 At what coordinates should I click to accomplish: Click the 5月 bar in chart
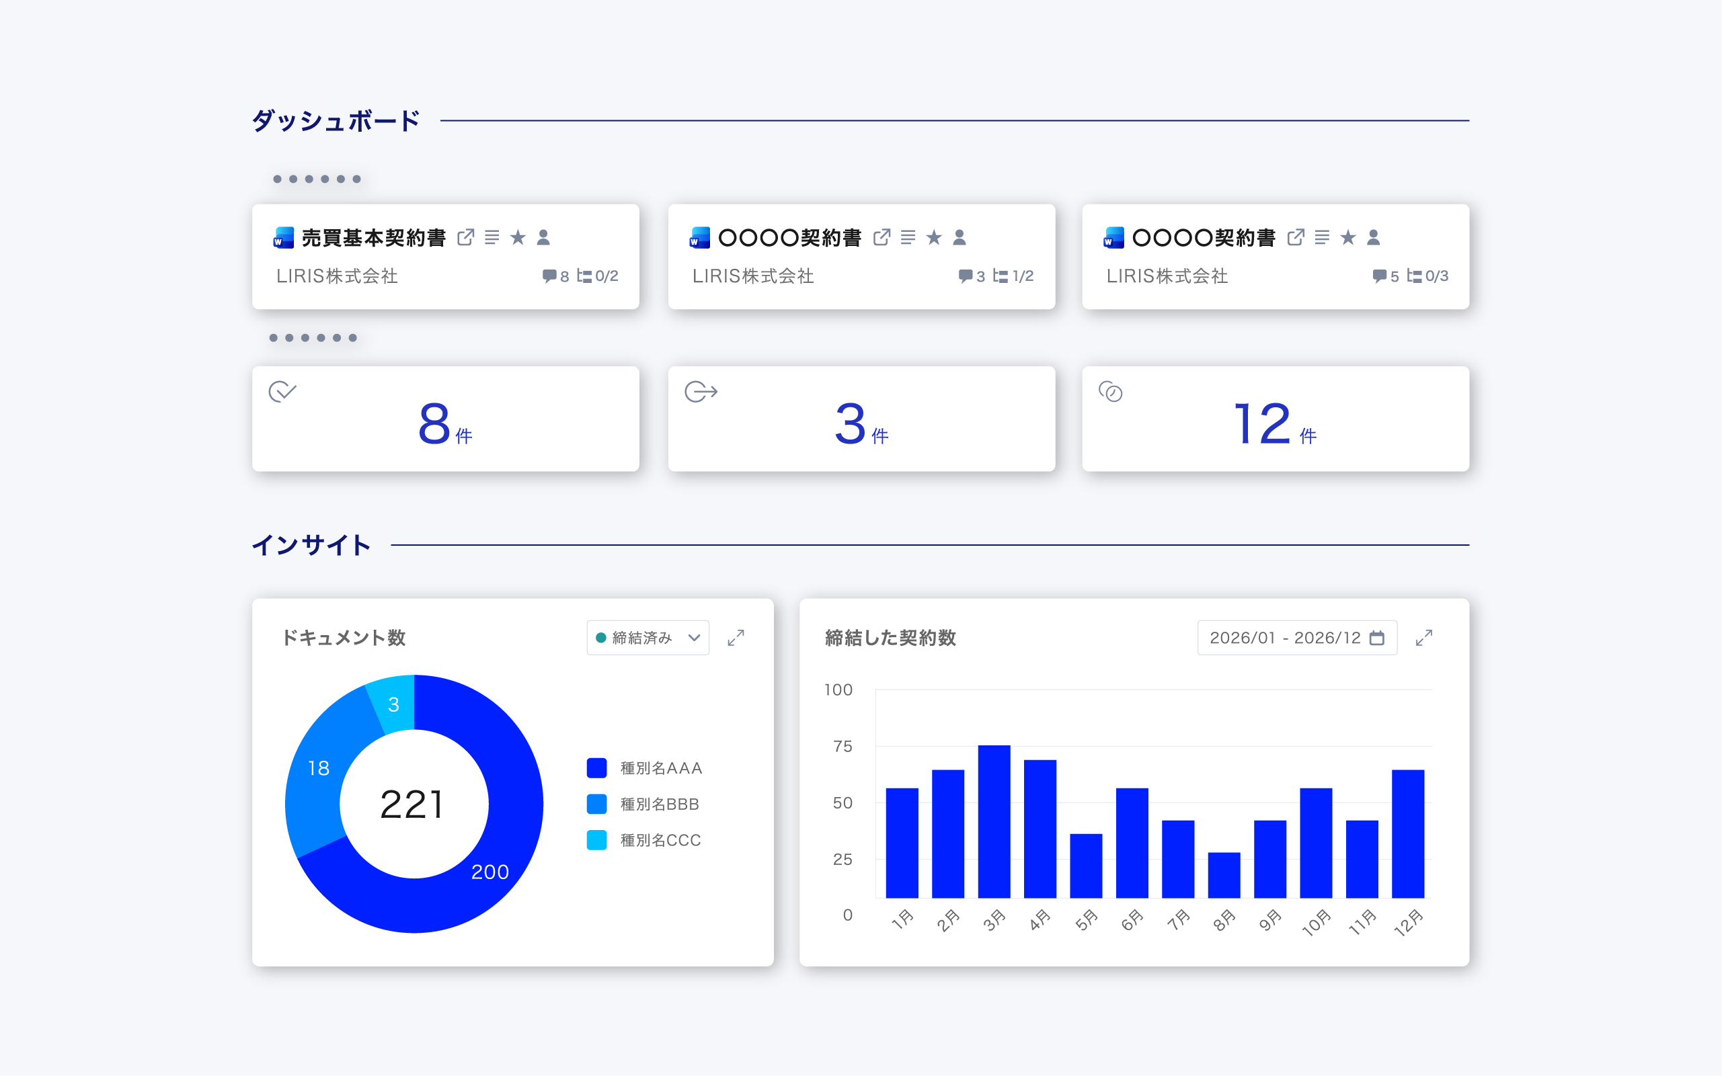1086,866
